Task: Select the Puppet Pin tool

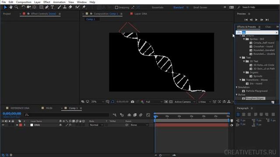Action: click(x=84, y=7)
